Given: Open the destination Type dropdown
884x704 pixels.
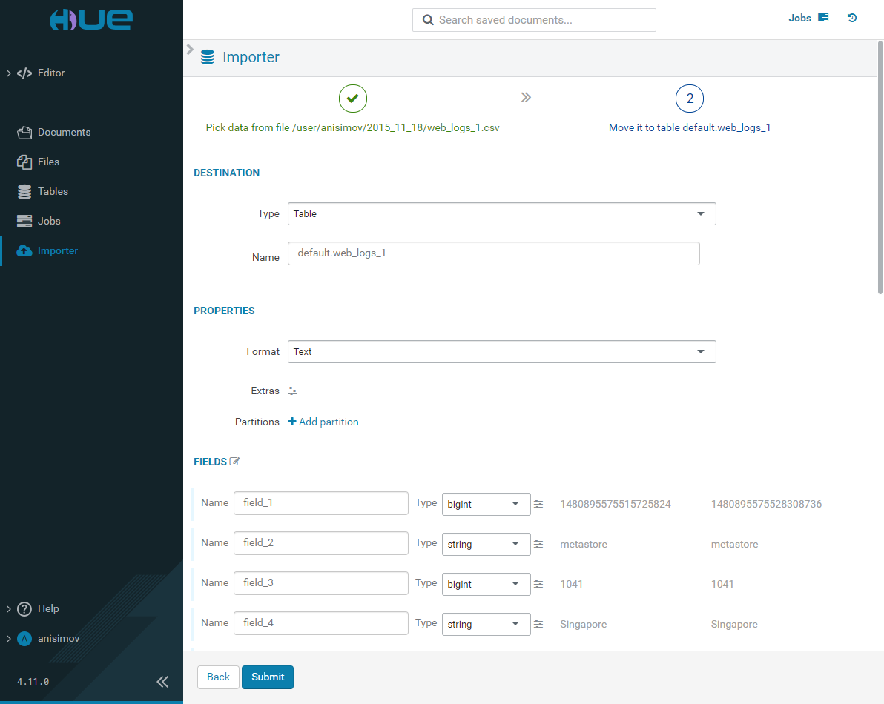Looking at the screenshot, I should point(502,214).
